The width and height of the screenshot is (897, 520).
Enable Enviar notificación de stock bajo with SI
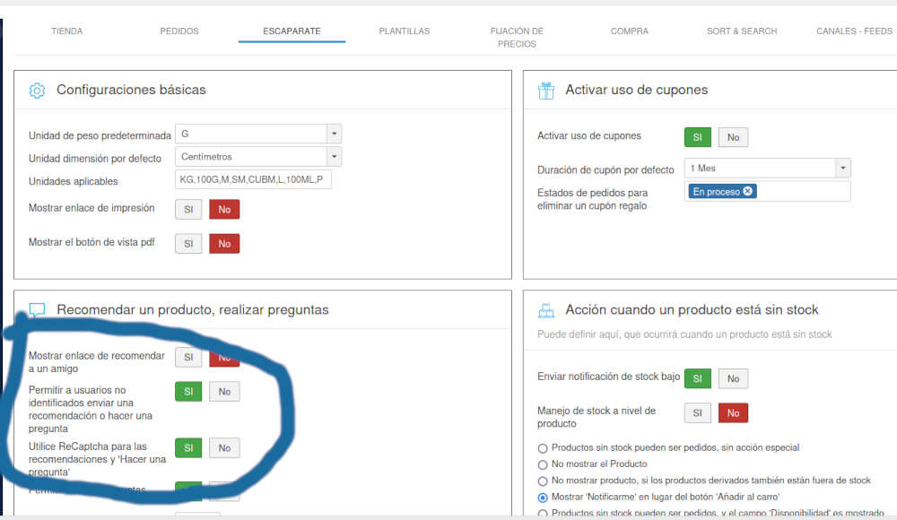(x=697, y=378)
